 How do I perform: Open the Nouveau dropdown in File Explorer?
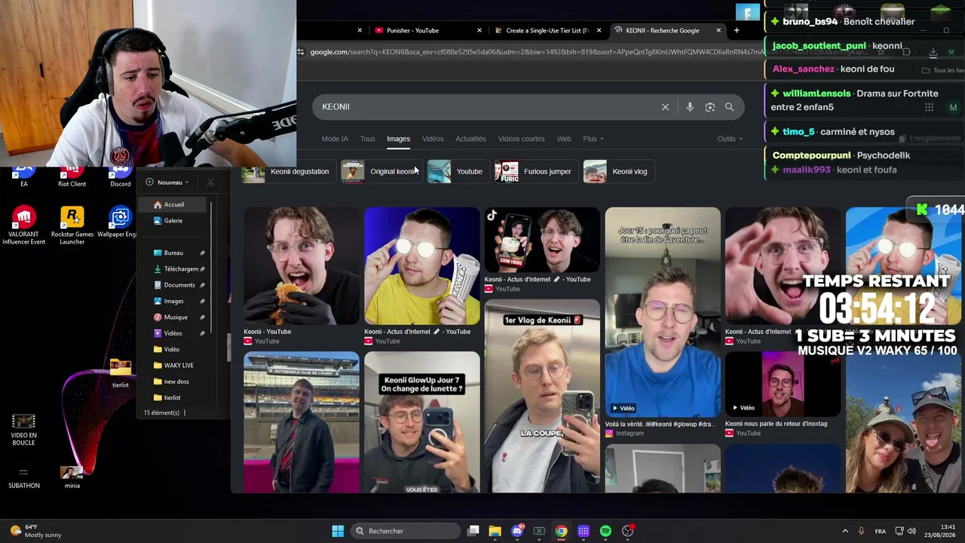pos(167,183)
